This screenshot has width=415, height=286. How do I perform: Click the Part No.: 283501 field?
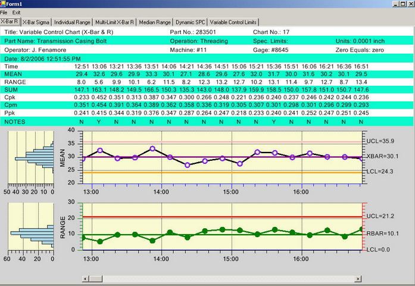(x=193, y=32)
